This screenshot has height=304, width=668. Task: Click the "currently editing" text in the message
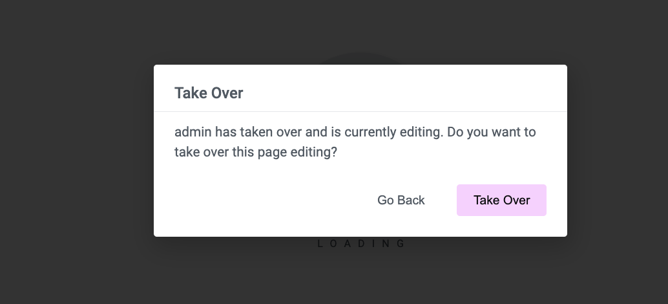click(x=392, y=132)
